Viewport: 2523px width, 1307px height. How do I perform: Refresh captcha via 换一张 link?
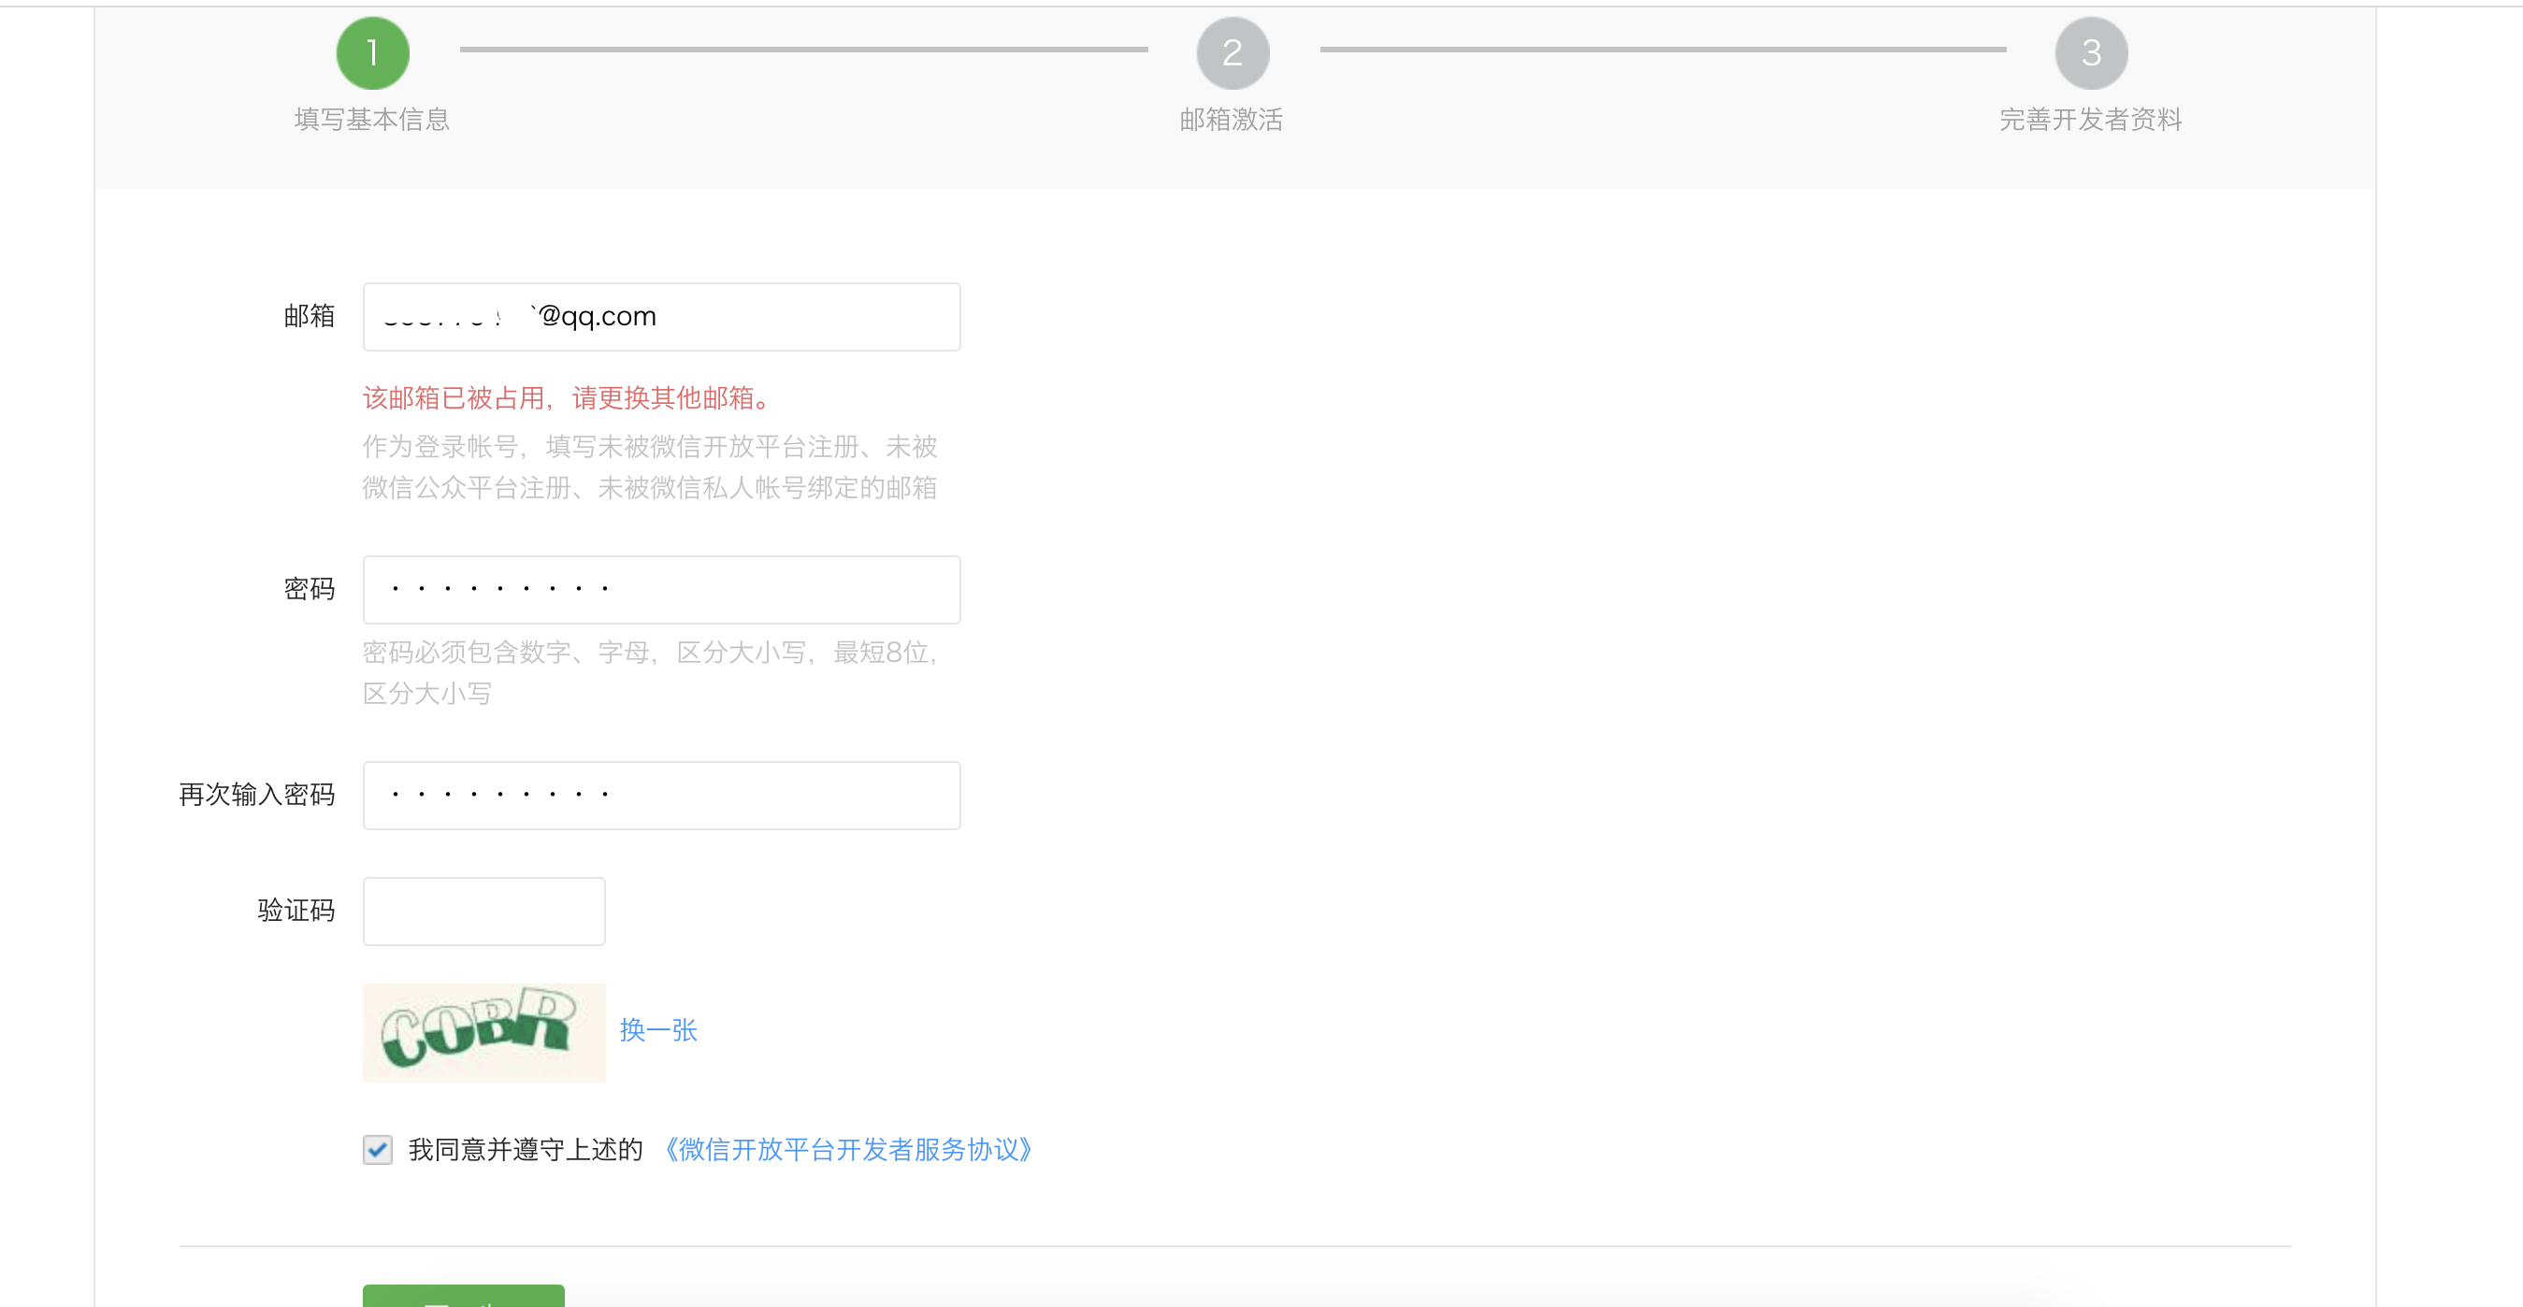click(x=658, y=1030)
